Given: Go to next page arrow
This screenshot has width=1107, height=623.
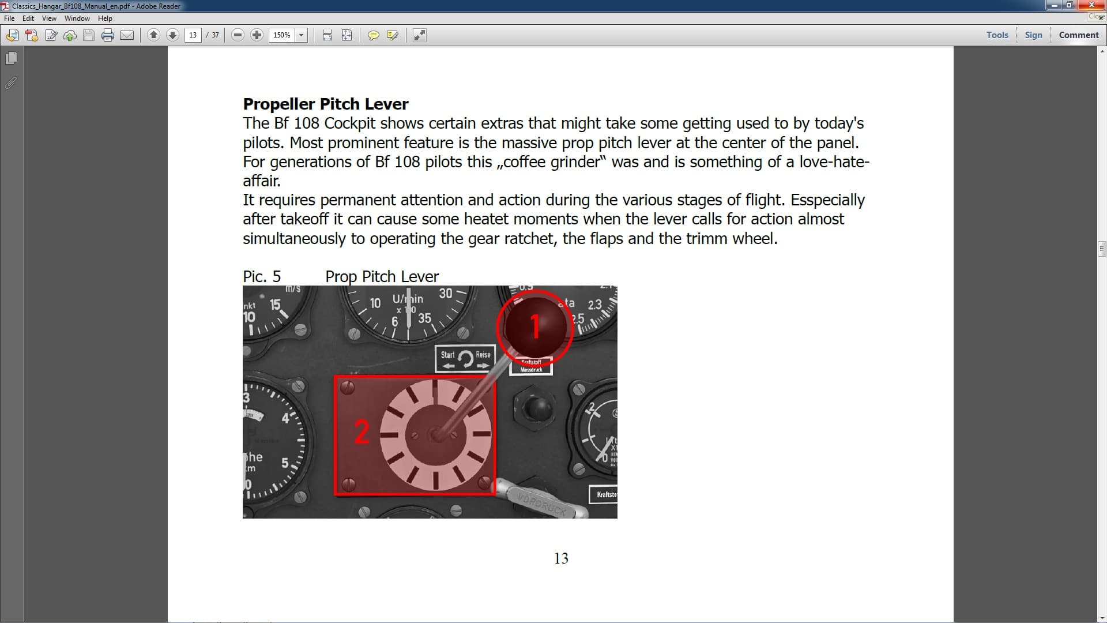Looking at the screenshot, I should tap(172, 35).
